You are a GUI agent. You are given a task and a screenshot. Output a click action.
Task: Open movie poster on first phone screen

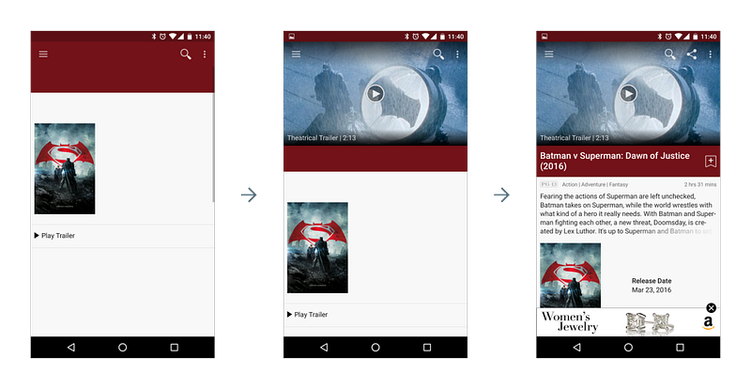(65, 169)
